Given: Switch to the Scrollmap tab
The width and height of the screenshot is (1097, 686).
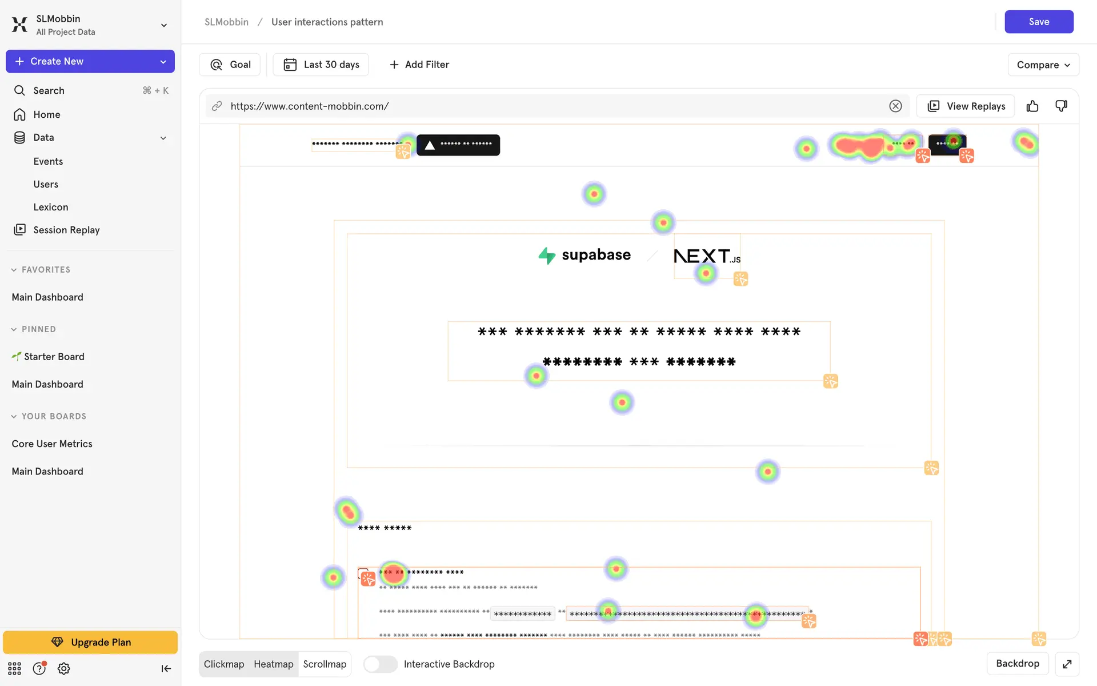Looking at the screenshot, I should point(325,664).
